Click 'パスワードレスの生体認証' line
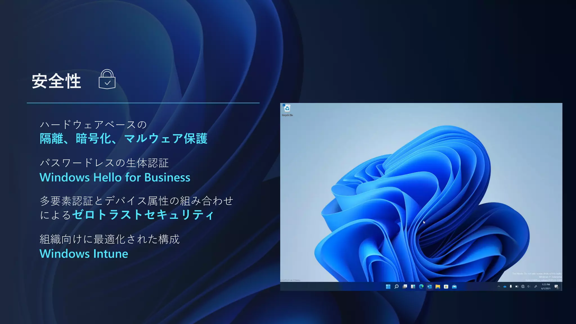This screenshot has width=576, height=324. click(x=104, y=163)
